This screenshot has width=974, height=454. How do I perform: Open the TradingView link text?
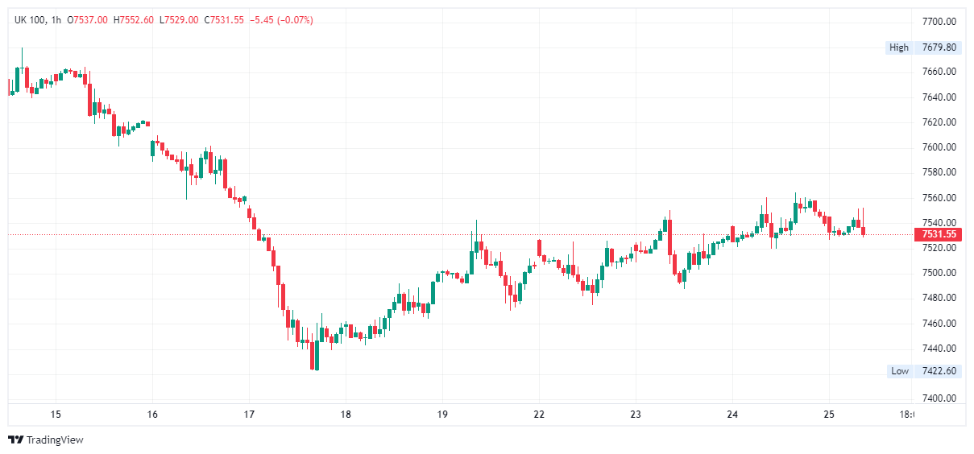click(x=55, y=440)
